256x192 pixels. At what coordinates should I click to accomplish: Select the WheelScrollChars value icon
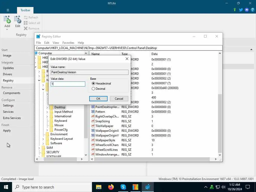click(93, 145)
